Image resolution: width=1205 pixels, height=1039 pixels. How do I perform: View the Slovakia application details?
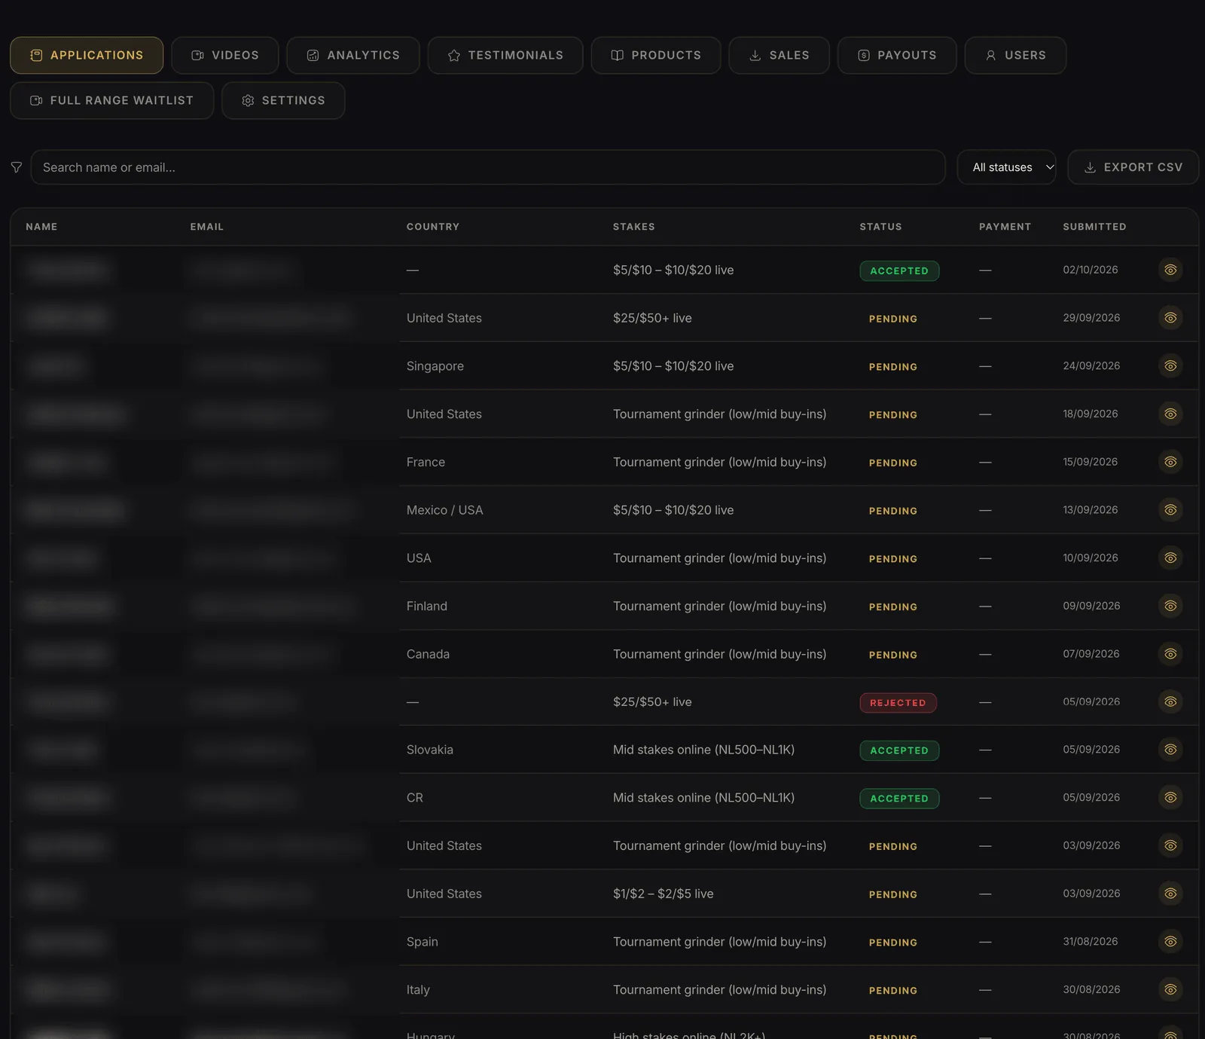point(1170,750)
